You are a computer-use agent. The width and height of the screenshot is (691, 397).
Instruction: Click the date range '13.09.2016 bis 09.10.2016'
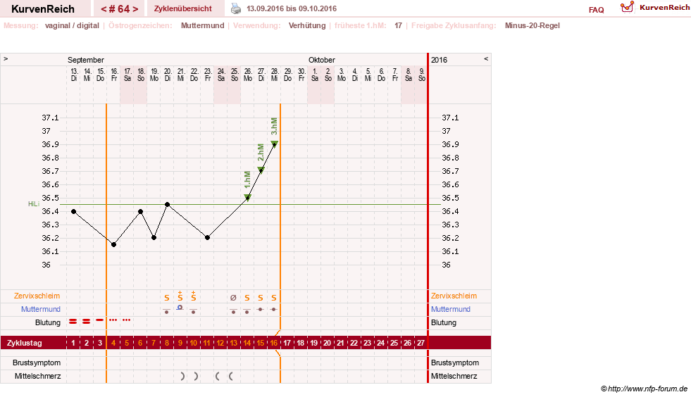(292, 9)
